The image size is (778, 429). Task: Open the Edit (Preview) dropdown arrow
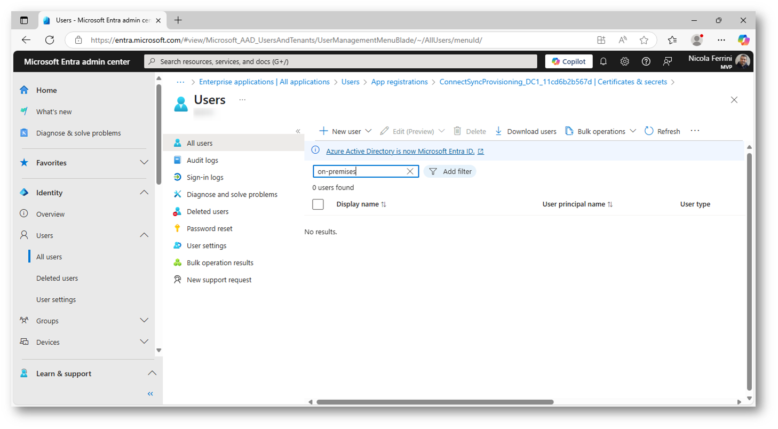[x=441, y=131]
